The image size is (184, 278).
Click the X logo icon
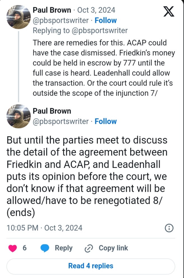click(x=169, y=11)
